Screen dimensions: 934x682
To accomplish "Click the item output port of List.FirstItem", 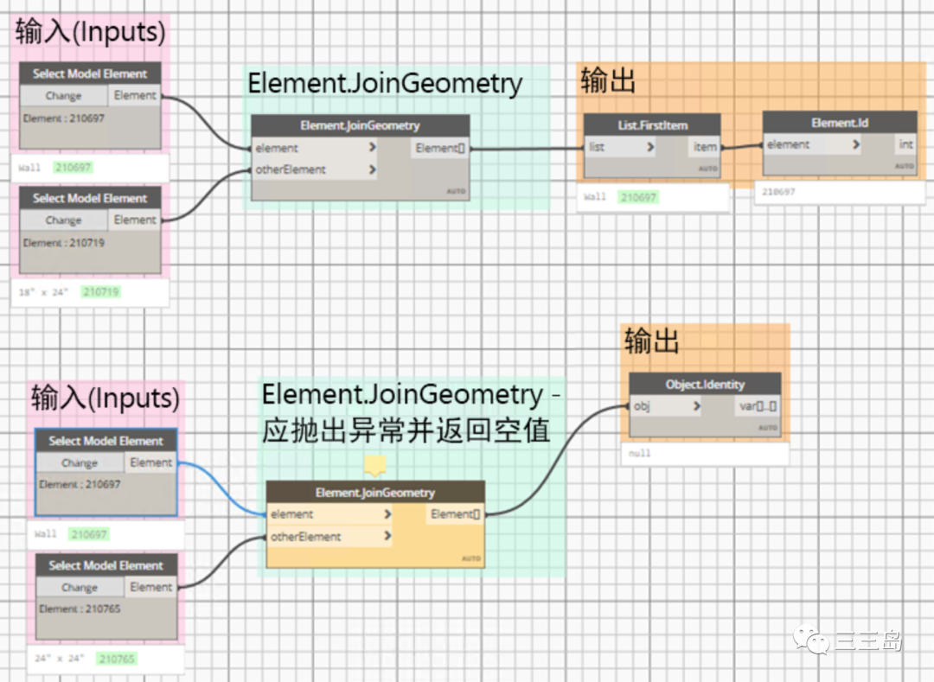I will 705,146.
